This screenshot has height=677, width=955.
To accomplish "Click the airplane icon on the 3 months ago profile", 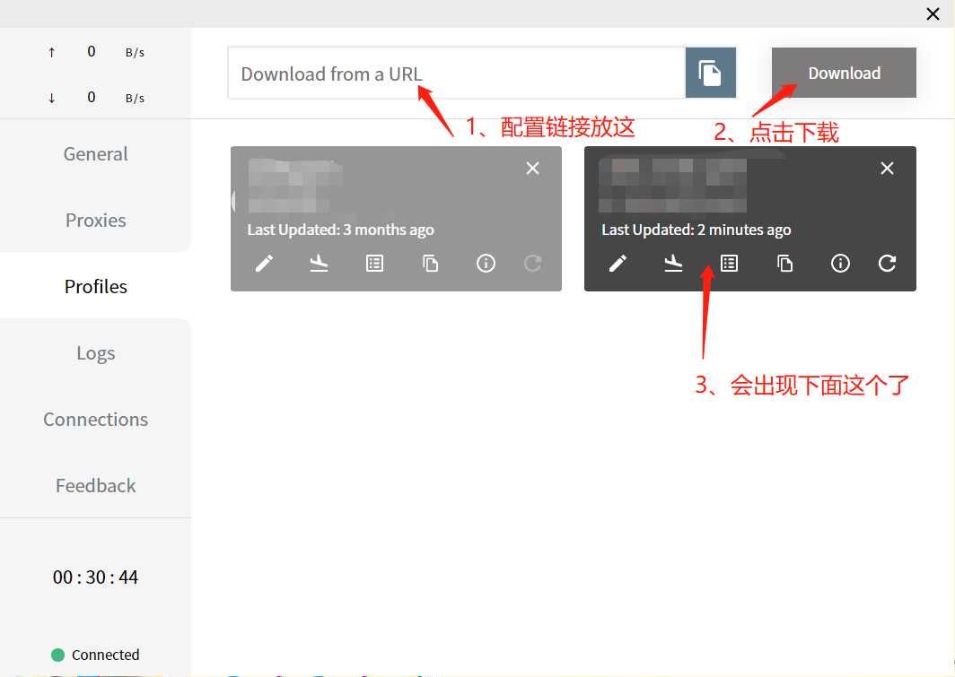I will (x=319, y=264).
